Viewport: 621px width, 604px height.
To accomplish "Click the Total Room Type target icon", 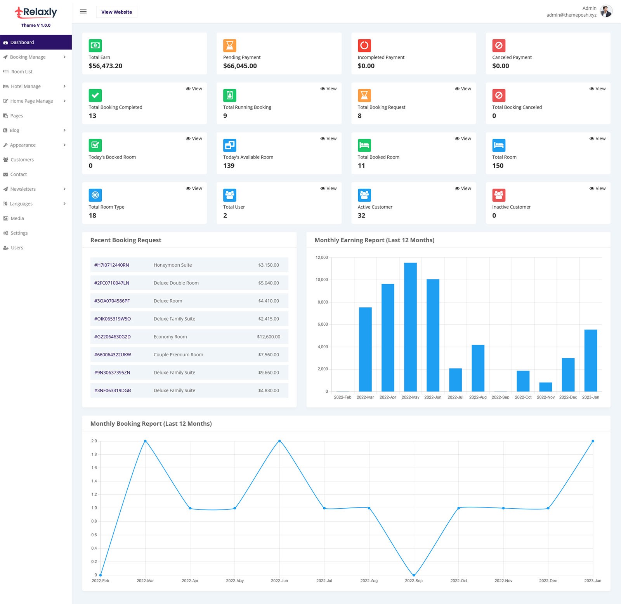I will [95, 195].
